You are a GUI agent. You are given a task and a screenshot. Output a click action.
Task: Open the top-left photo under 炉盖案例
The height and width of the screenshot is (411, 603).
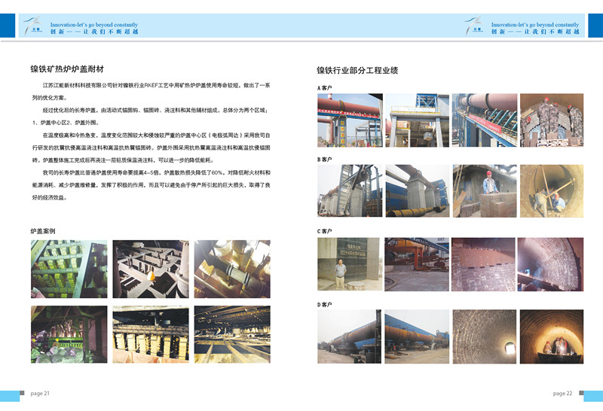(69, 269)
